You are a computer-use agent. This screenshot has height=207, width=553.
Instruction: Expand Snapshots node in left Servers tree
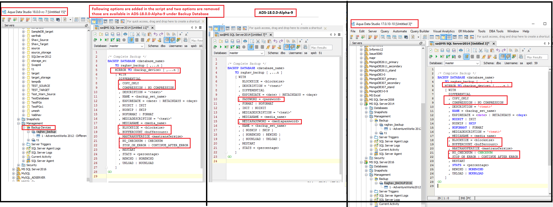19,119
